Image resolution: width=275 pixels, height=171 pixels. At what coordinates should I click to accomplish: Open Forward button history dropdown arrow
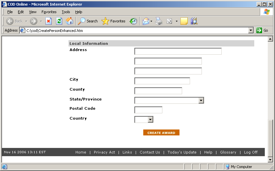point(41,21)
